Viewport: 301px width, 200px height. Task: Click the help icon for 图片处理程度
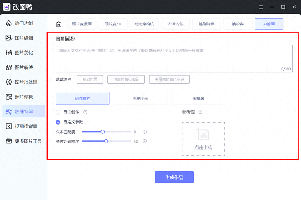pyautogui.click(x=145, y=141)
